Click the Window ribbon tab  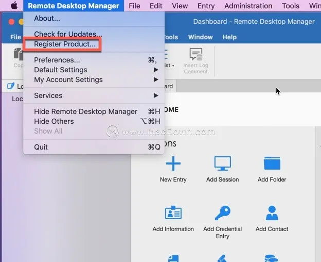201,37
